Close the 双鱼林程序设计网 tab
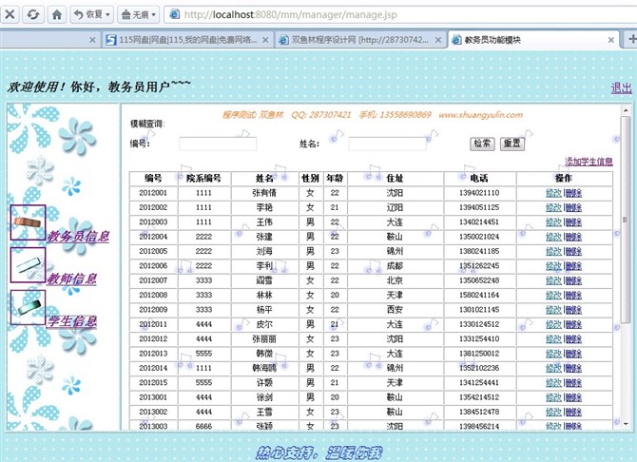Screen dimensions: 637x462 pyautogui.click(x=438, y=40)
